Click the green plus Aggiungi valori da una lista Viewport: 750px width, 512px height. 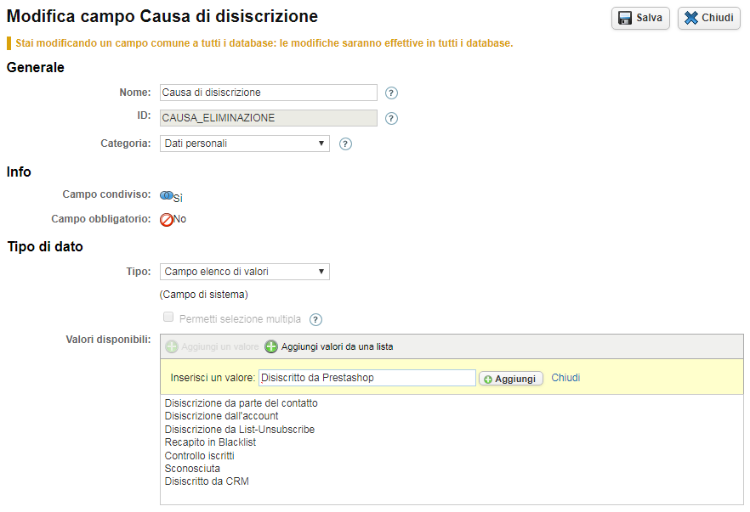click(x=271, y=346)
